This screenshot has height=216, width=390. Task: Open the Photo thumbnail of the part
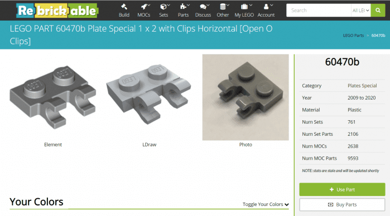coord(245,97)
